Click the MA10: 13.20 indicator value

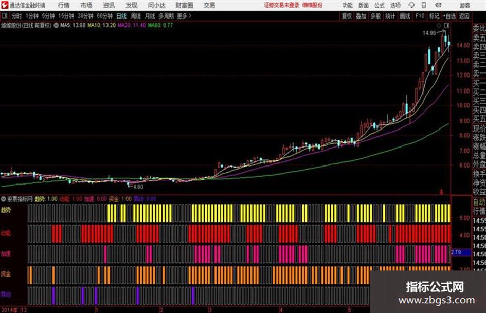click(101, 25)
